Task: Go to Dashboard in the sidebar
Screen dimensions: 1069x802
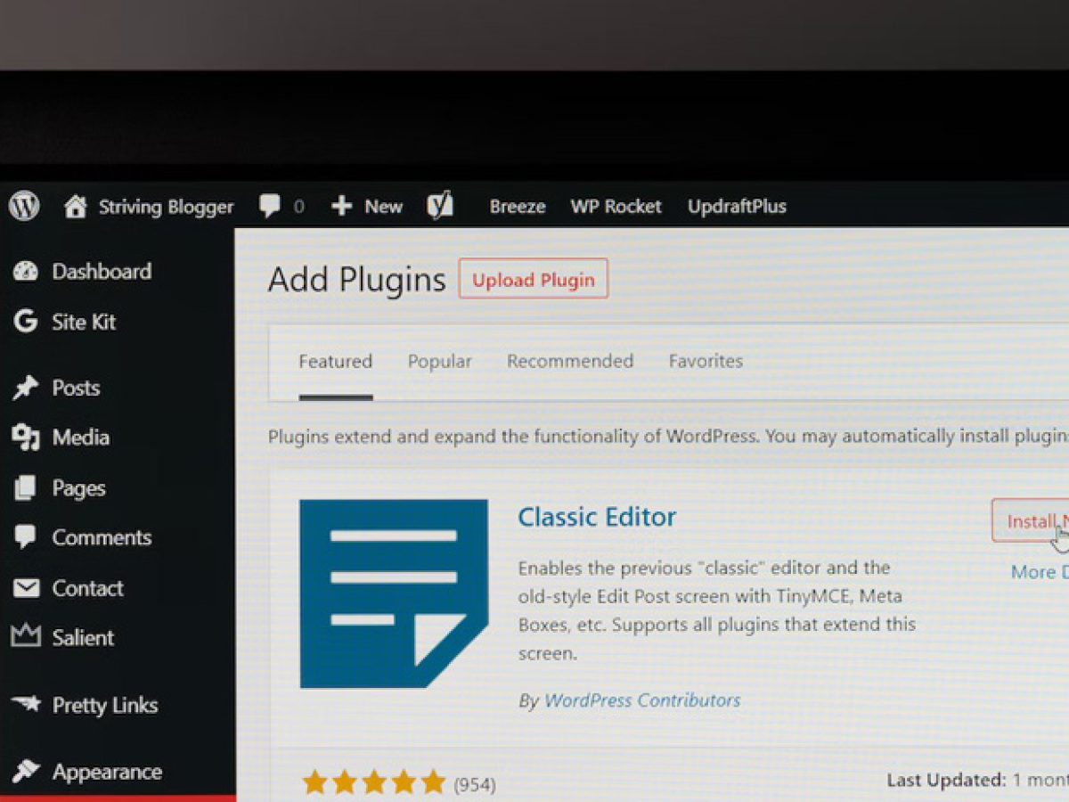Action: [102, 272]
